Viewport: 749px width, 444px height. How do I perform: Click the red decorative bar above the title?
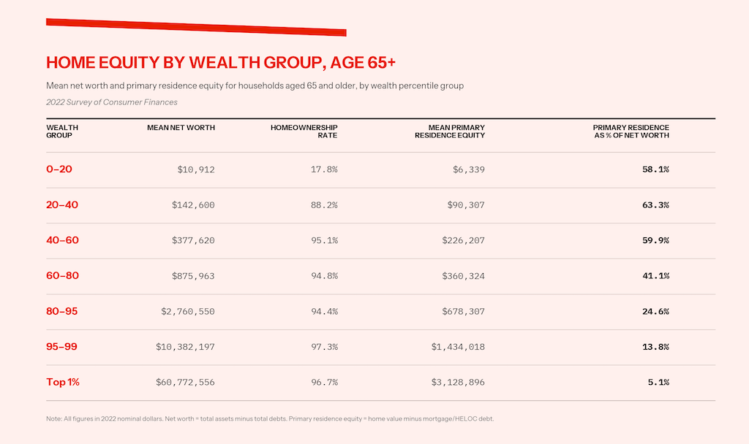point(196,27)
